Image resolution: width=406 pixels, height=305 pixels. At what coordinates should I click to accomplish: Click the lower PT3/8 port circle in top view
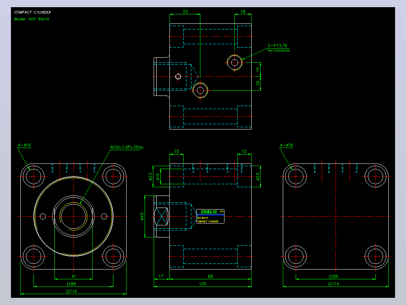click(200, 90)
